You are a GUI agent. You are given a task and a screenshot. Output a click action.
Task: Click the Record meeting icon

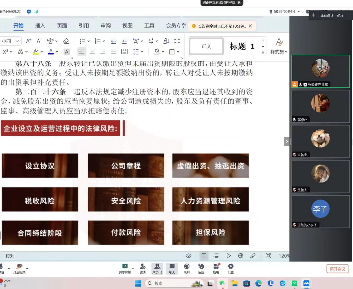coord(187,268)
